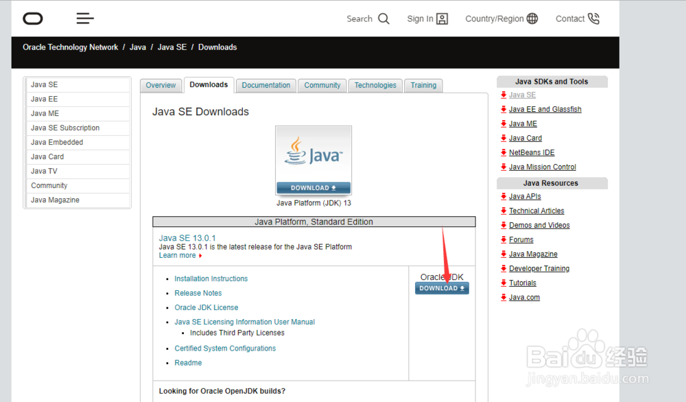Click download arrow icon beside Demos and Videos
The width and height of the screenshot is (686, 402).
(x=504, y=225)
